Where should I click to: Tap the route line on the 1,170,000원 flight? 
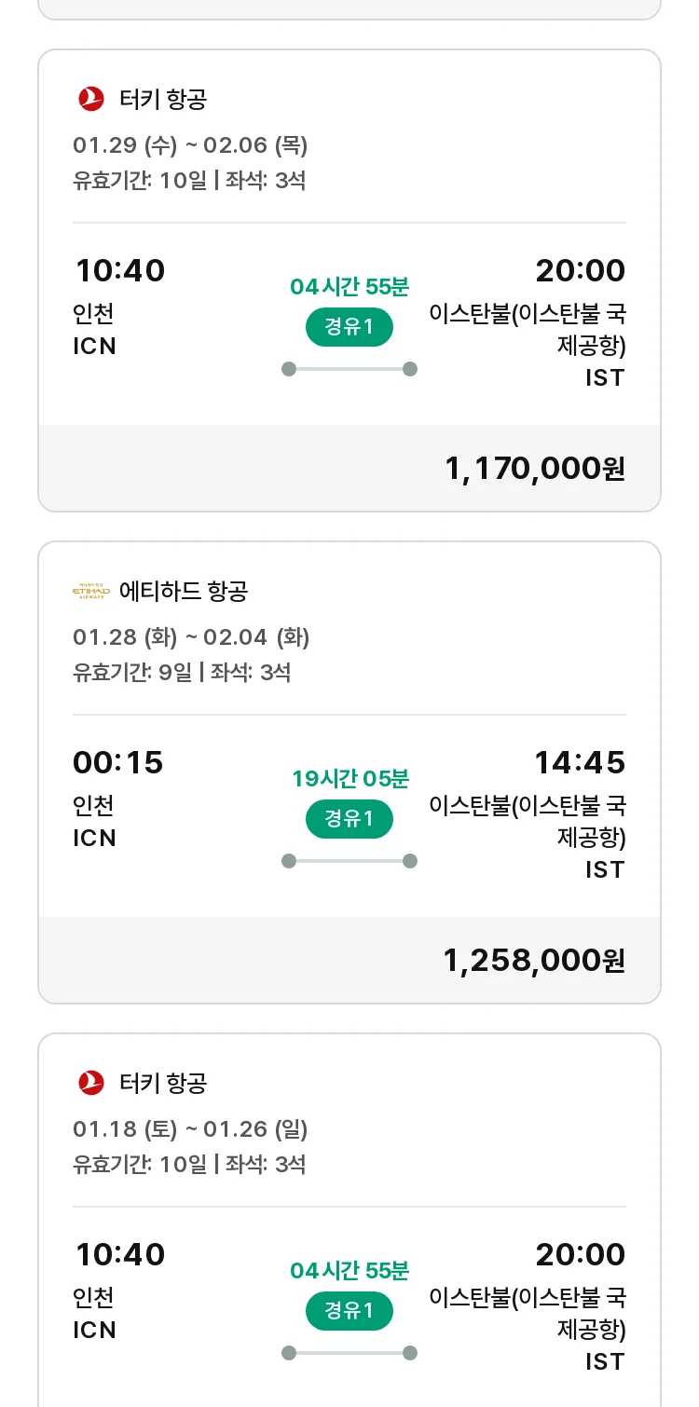click(349, 369)
